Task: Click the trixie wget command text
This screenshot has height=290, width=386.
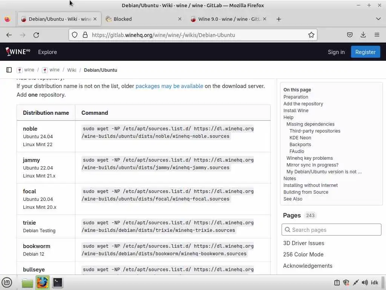Action: [x=168, y=227]
